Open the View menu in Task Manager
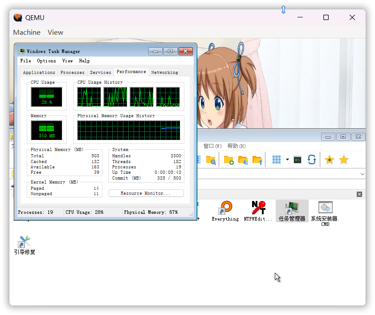The image size is (375, 315). (67, 61)
